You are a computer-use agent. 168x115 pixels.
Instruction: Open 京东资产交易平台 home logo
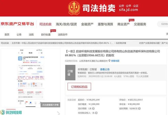17,24
